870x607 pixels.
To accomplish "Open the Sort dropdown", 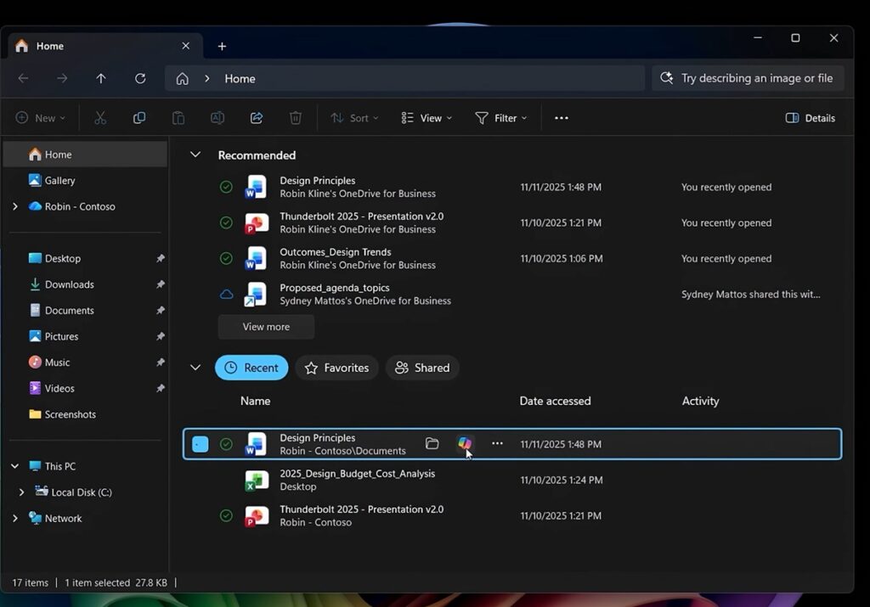I will coord(353,117).
